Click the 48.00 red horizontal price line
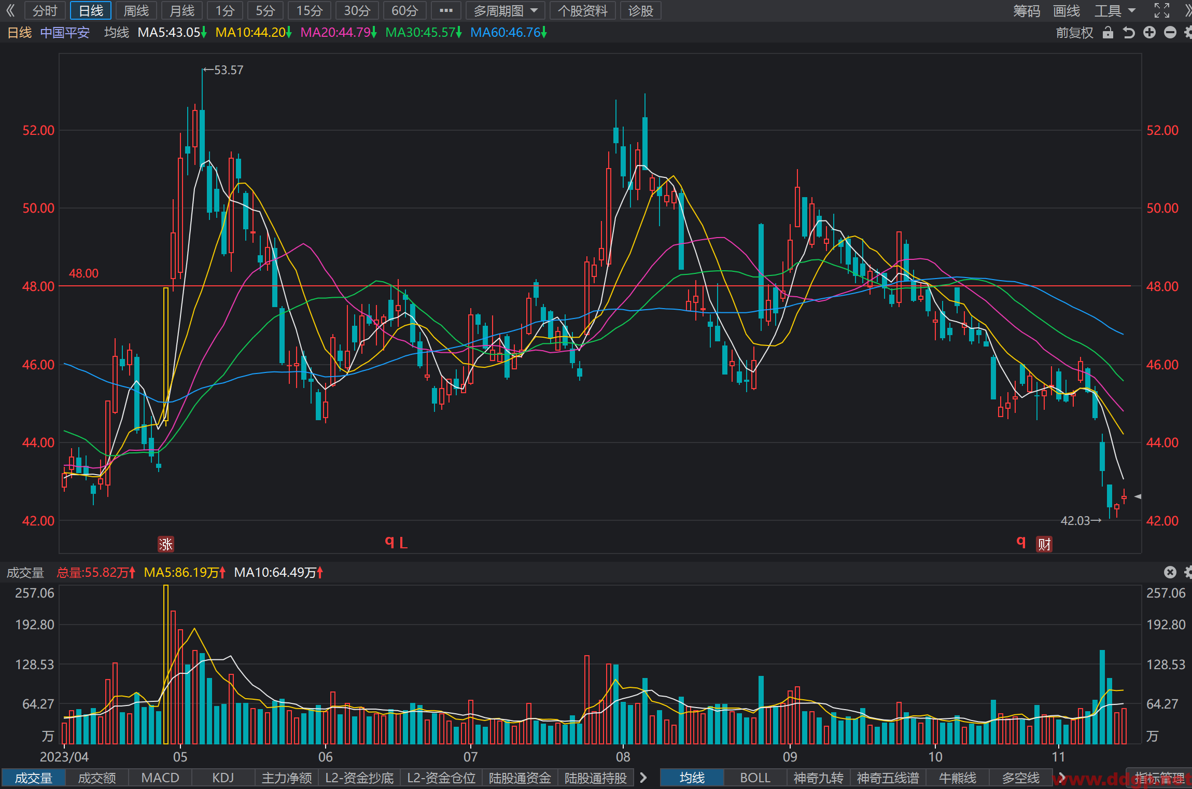The height and width of the screenshot is (789, 1192). pyautogui.click(x=595, y=286)
